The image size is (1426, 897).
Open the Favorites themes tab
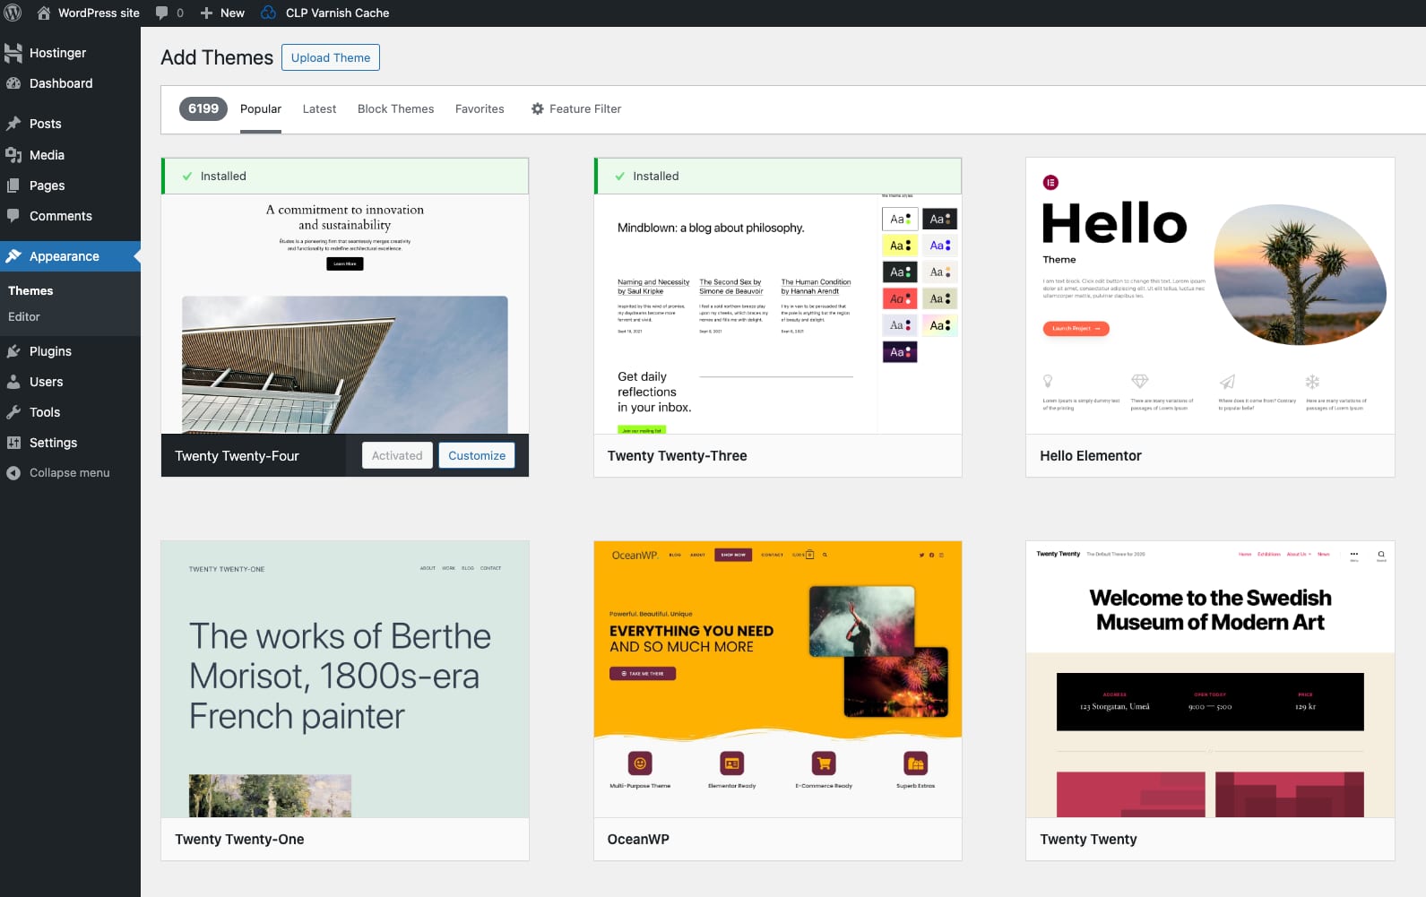click(480, 108)
